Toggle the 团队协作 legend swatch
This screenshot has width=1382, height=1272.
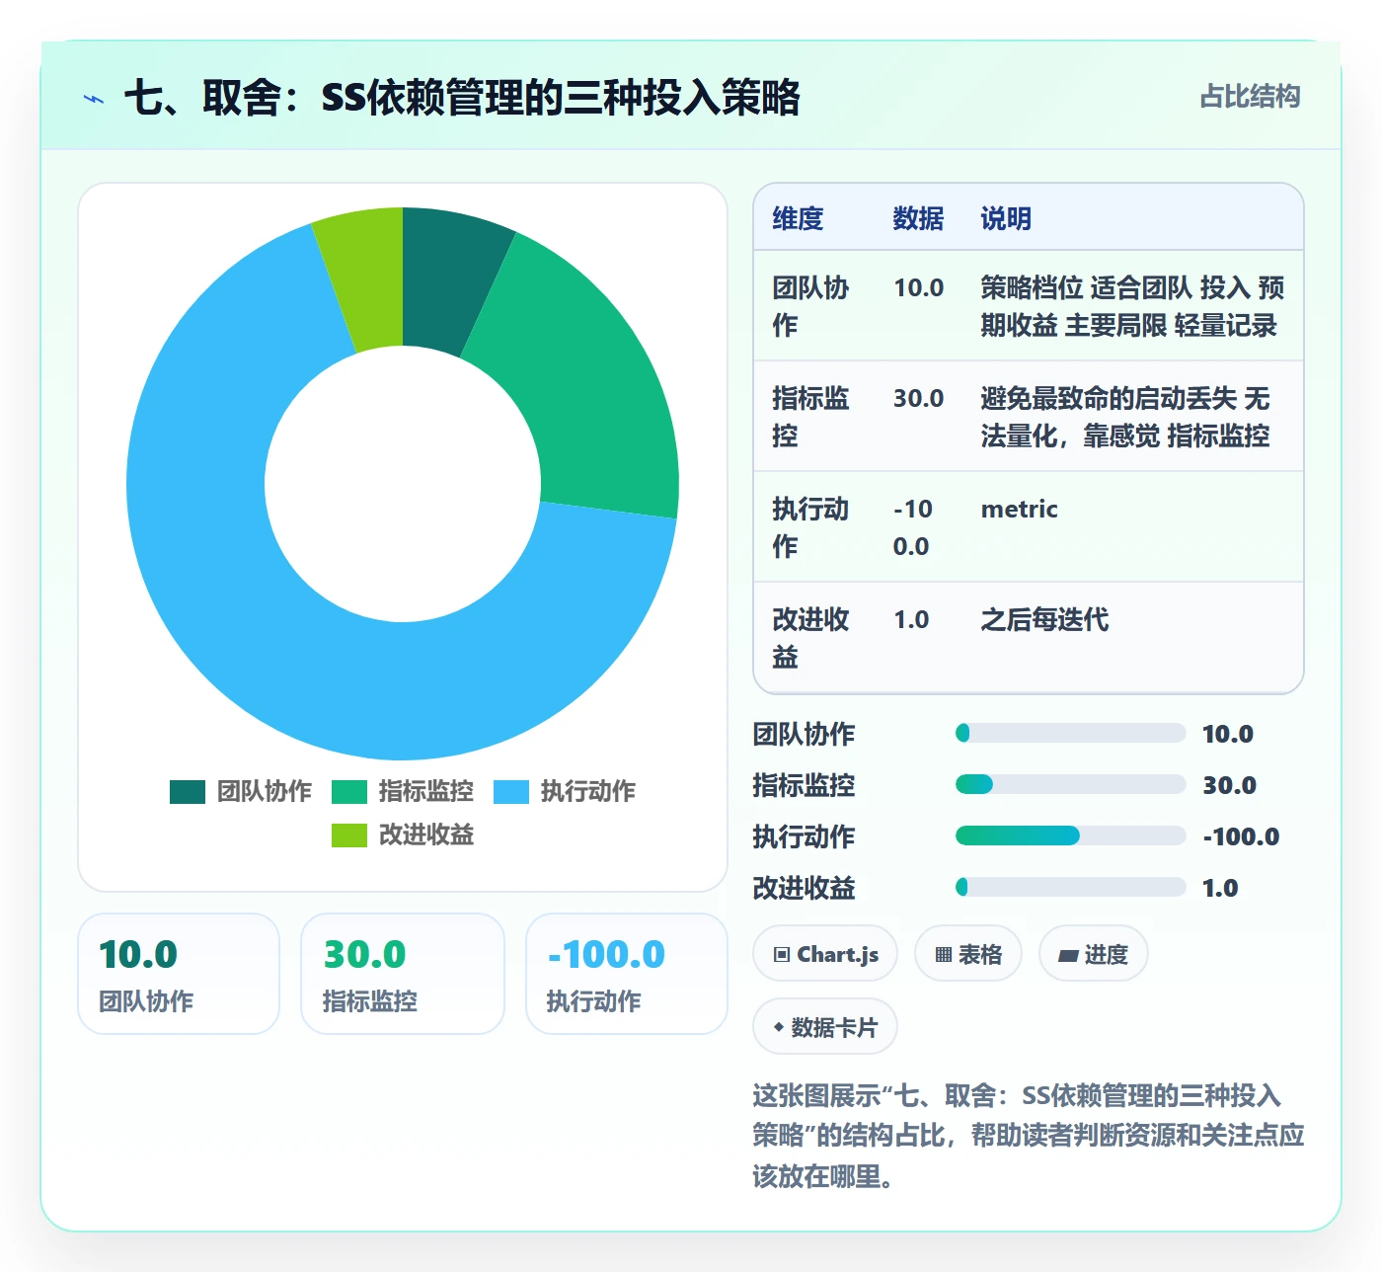pos(188,792)
